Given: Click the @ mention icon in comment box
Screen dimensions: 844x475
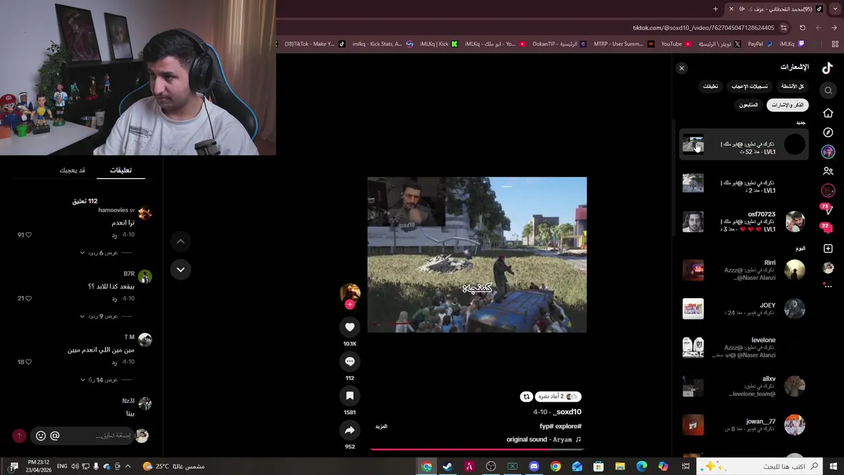Looking at the screenshot, I should pyautogui.click(x=55, y=435).
